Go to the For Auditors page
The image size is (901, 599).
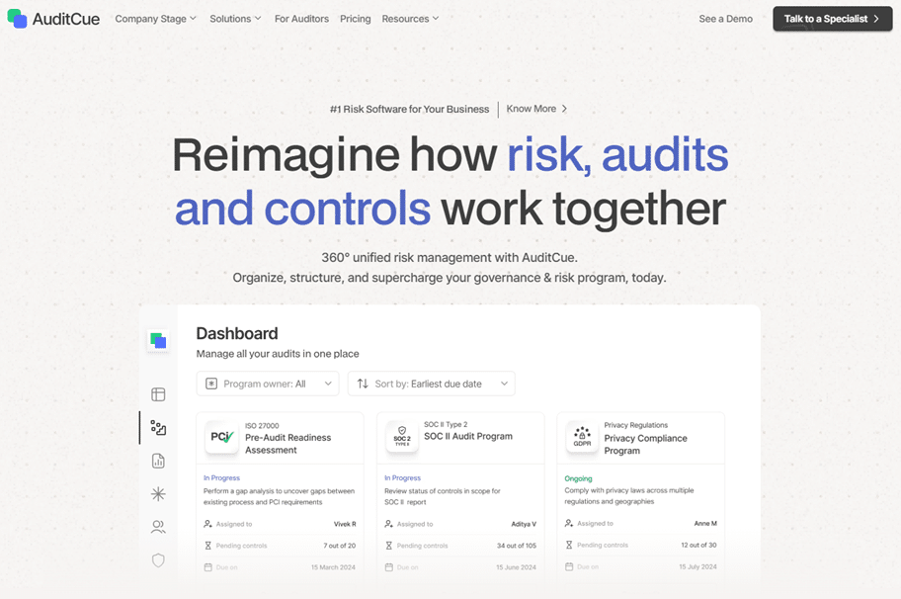coord(301,19)
